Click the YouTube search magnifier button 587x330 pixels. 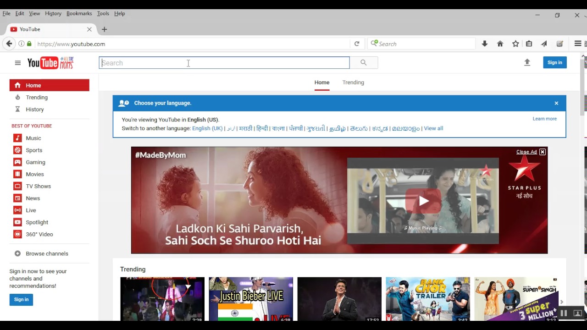click(x=364, y=63)
